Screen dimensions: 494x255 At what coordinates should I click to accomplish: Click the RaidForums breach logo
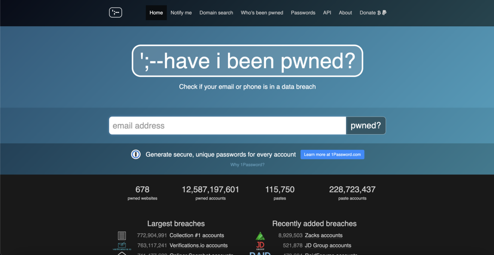260,254
